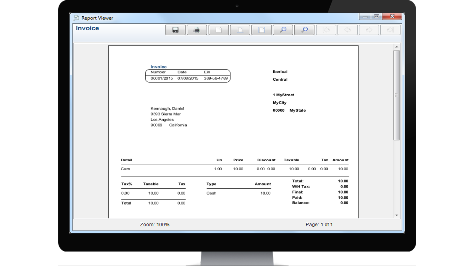Click the Page: 1 of 1 indicator
Screen dimensions: 474x266
point(319,225)
